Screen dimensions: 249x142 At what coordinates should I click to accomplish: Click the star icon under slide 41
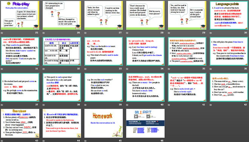[169, 105]
